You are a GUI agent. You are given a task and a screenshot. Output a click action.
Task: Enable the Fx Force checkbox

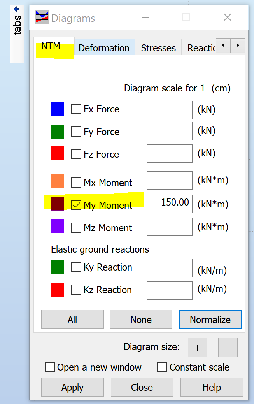pyautogui.click(x=76, y=109)
